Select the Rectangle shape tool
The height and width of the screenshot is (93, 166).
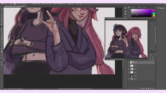click(x=2, y=49)
